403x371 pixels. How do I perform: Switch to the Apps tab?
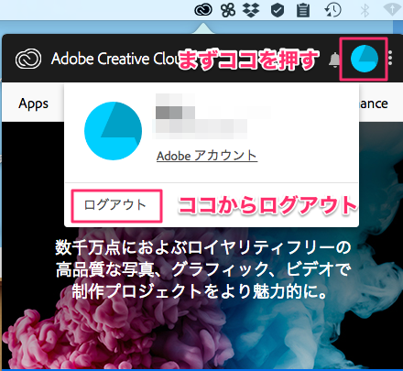[33, 104]
